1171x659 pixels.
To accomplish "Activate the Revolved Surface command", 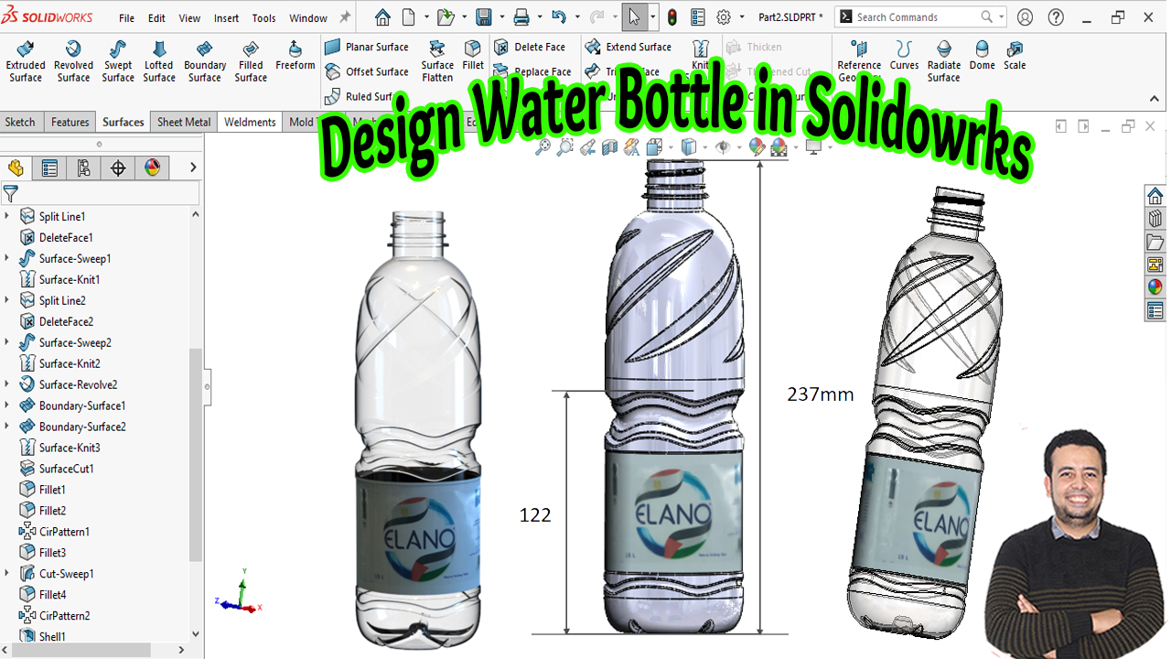I will tap(73, 61).
